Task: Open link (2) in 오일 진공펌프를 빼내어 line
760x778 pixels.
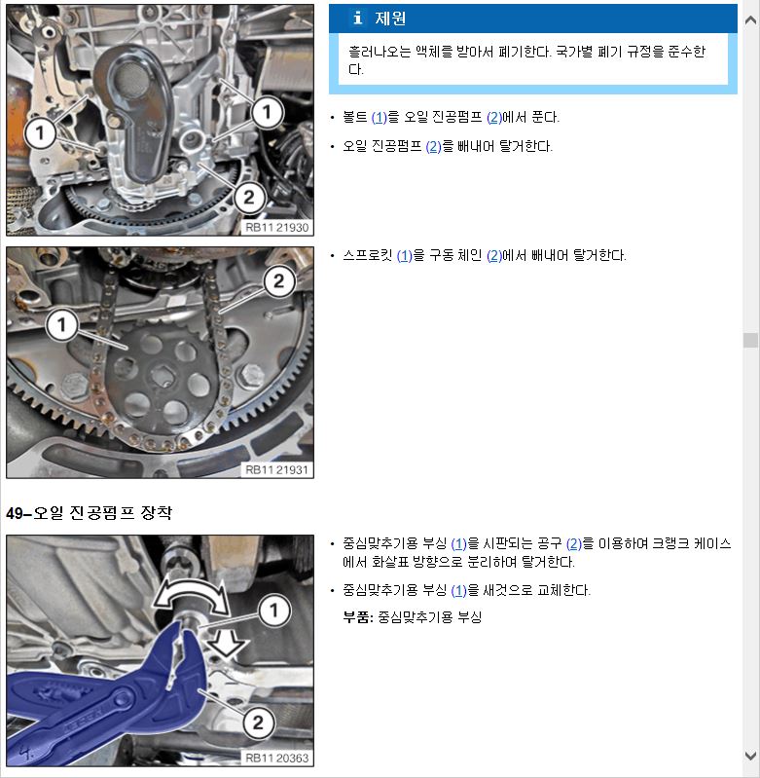Action: (x=433, y=147)
